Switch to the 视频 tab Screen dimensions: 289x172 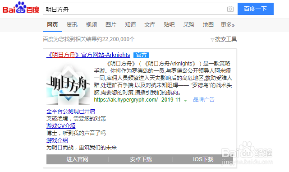[x=92, y=25]
